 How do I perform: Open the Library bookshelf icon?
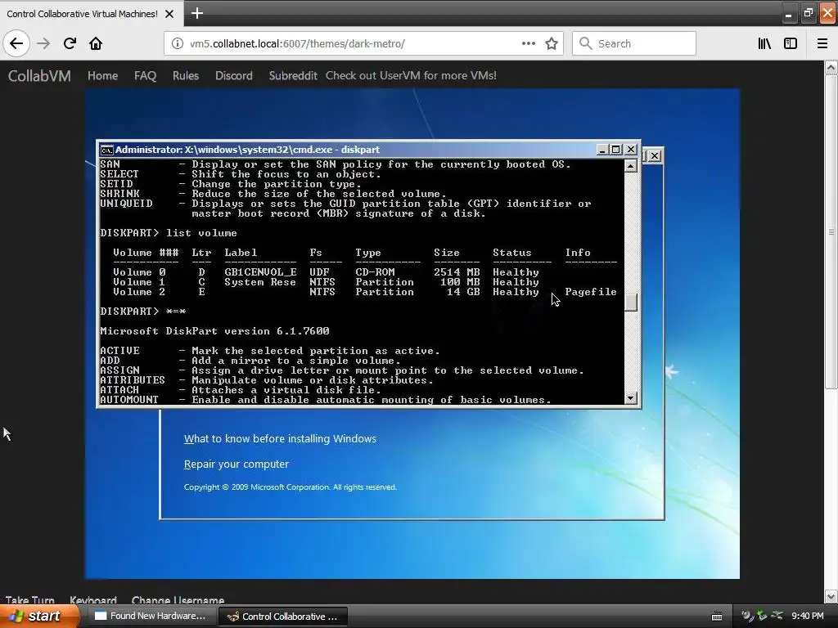tap(764, 43)
